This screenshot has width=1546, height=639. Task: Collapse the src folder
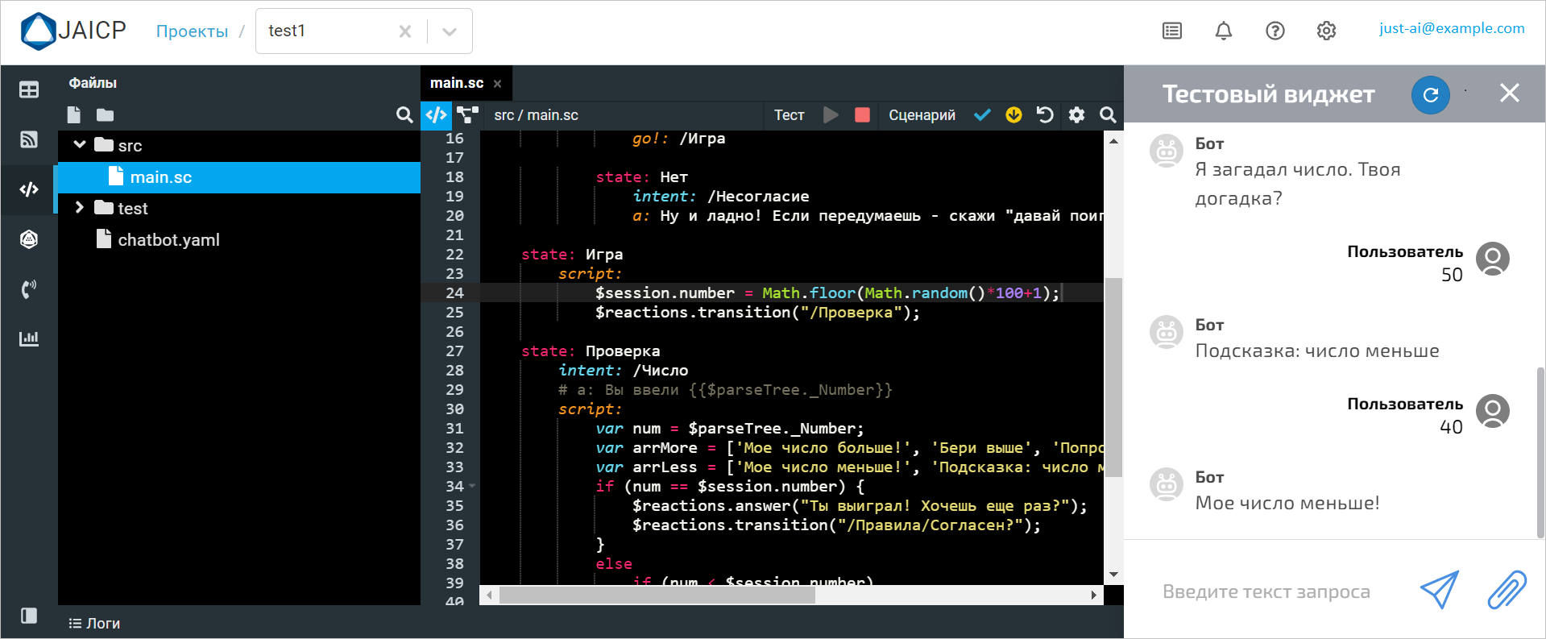coord(80,145)
